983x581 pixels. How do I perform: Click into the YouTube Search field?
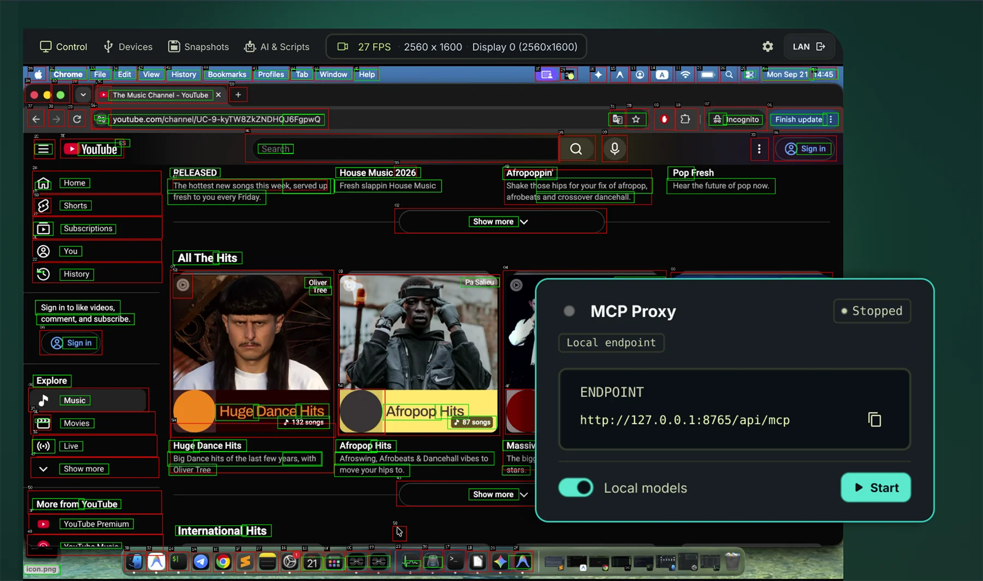405,149
